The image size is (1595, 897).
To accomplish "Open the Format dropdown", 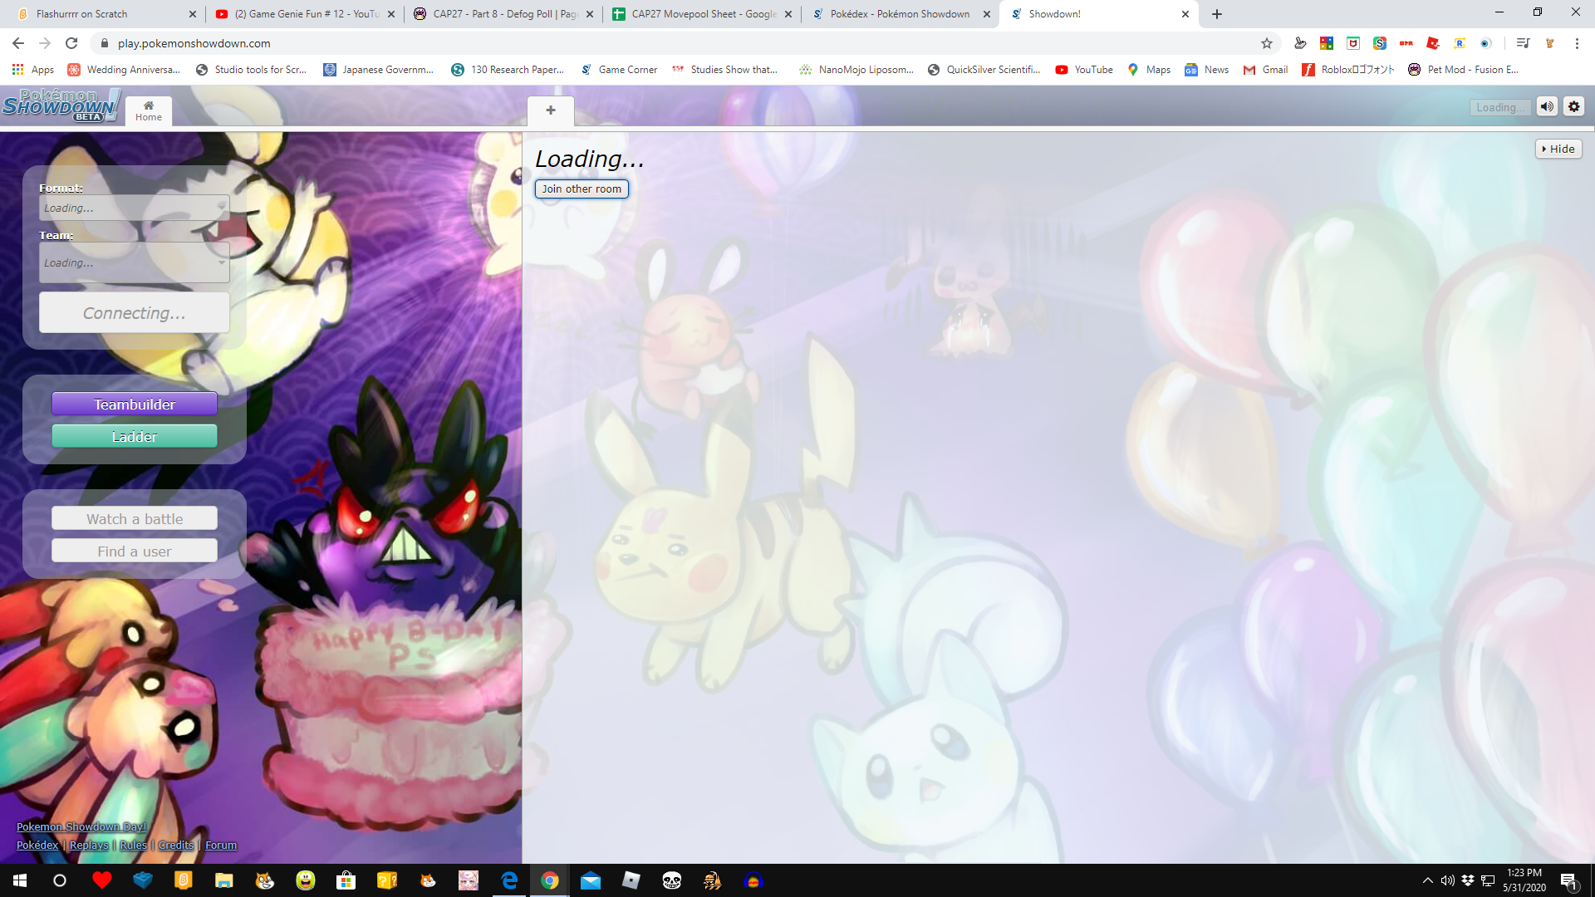I will point(135,208).
